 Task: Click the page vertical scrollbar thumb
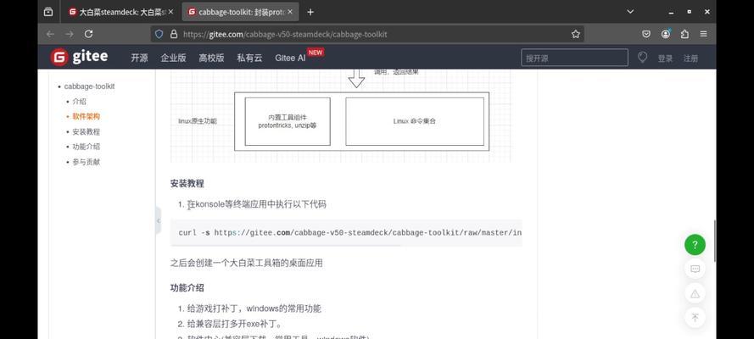pos(715,241)
